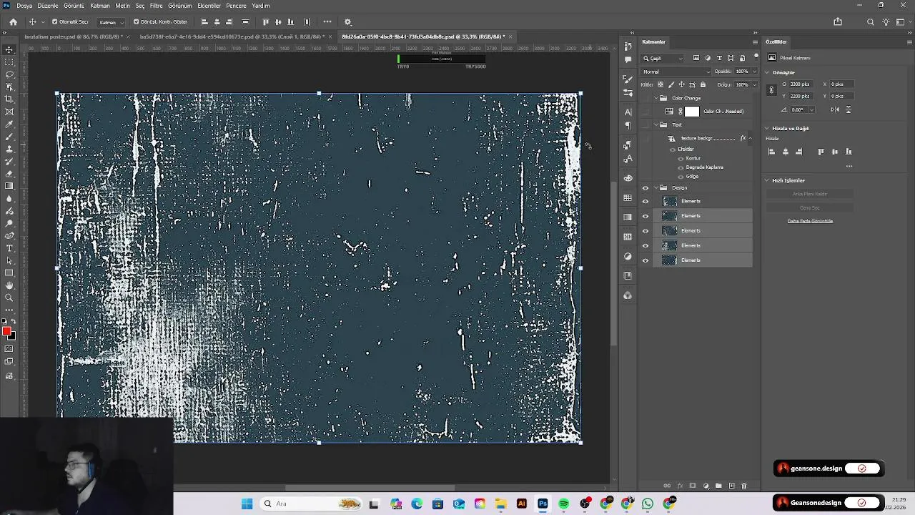The height and width of the screenshot is (515, 915).
Task: Open the Katman auto-select dropdown
Action: 110,22
